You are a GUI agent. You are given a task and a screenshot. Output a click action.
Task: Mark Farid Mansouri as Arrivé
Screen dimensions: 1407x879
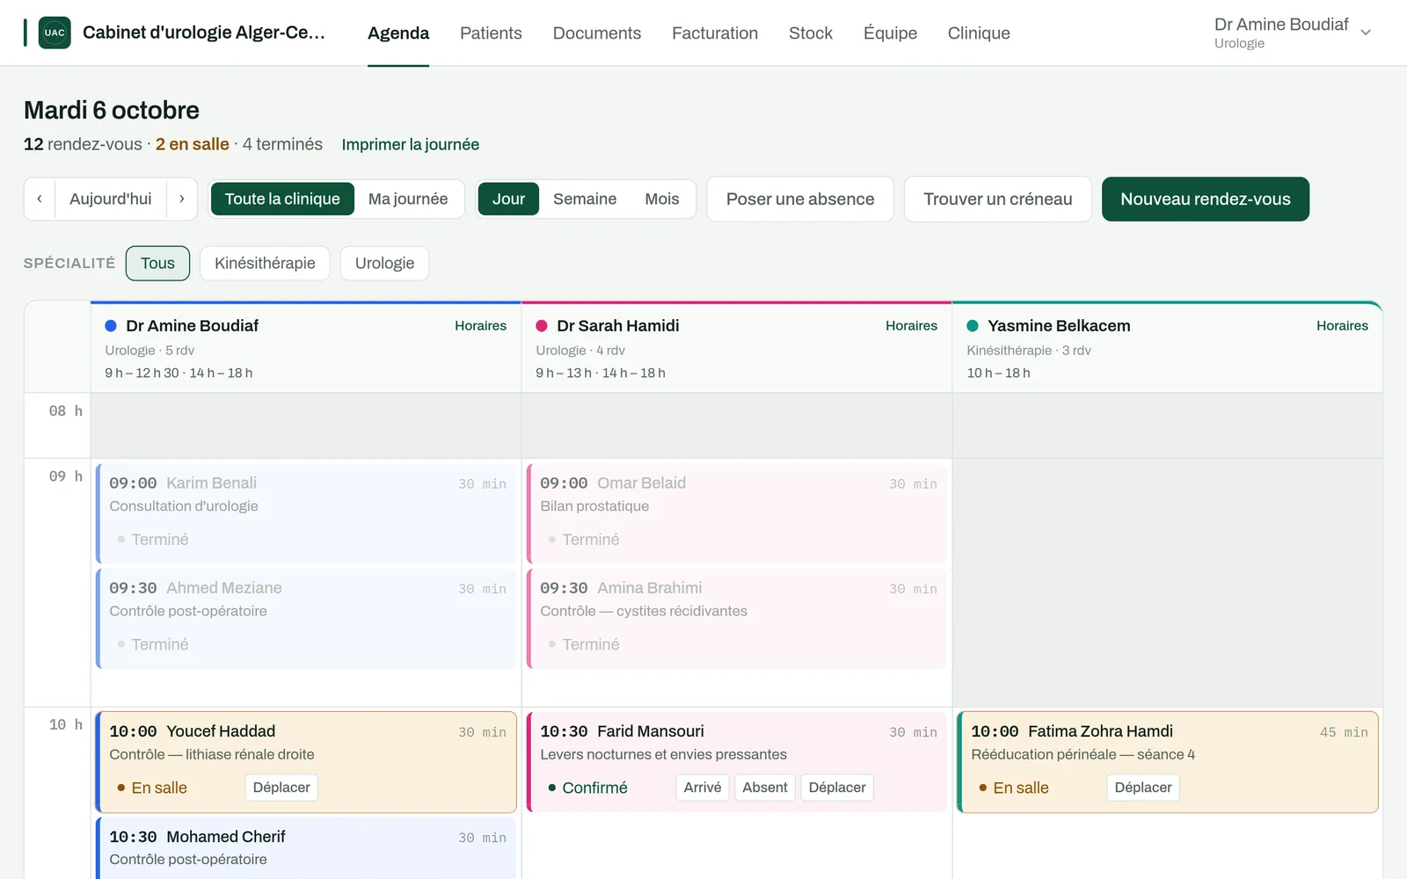[703, 788]
